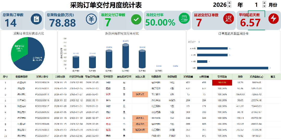Screen dimensions: 281x139
Task: Select order number cell PO20260017
Action: (x=42, y=106)
